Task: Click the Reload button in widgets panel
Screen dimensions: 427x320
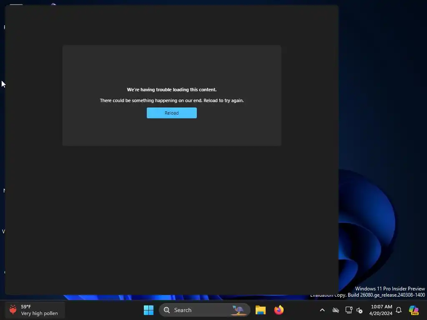Action: pyautogui.click(x=171, y=113)
